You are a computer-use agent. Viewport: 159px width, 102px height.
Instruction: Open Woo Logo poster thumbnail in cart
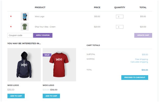(x=25, y=16)
